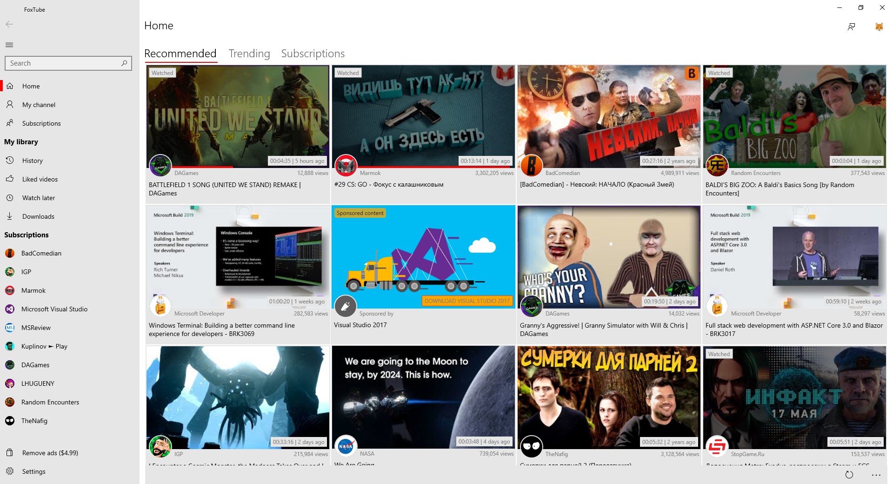Open Watch later list

70,198
